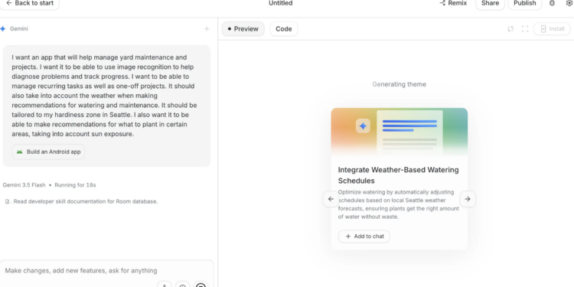574x287 pixels.
Task: Click the 'Running for 18s' status text
Action: coord(75,185)
